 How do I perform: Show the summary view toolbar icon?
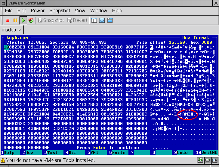pyautogui.click(x=110, y=20)
